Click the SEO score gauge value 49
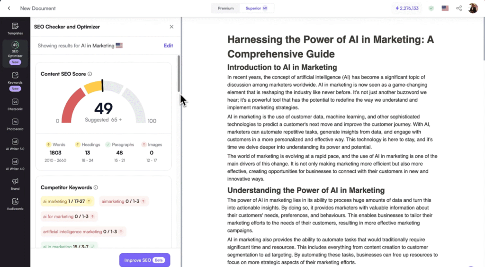The image size is (485, 267). (103, 108)
